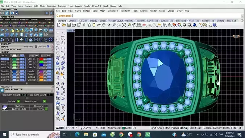Click the Metal 01 green color swatch
245x138 pixels.
(14, 59)
